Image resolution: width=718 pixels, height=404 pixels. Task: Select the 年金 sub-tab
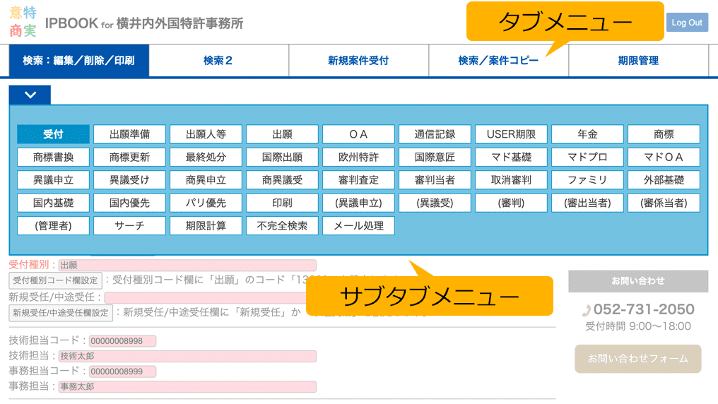(587, 134)
